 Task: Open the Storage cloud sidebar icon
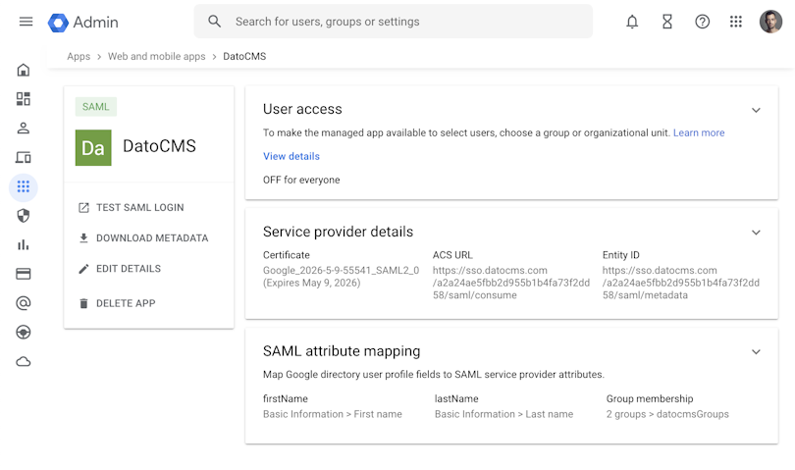pyautogui.click(x=24, y=361)
